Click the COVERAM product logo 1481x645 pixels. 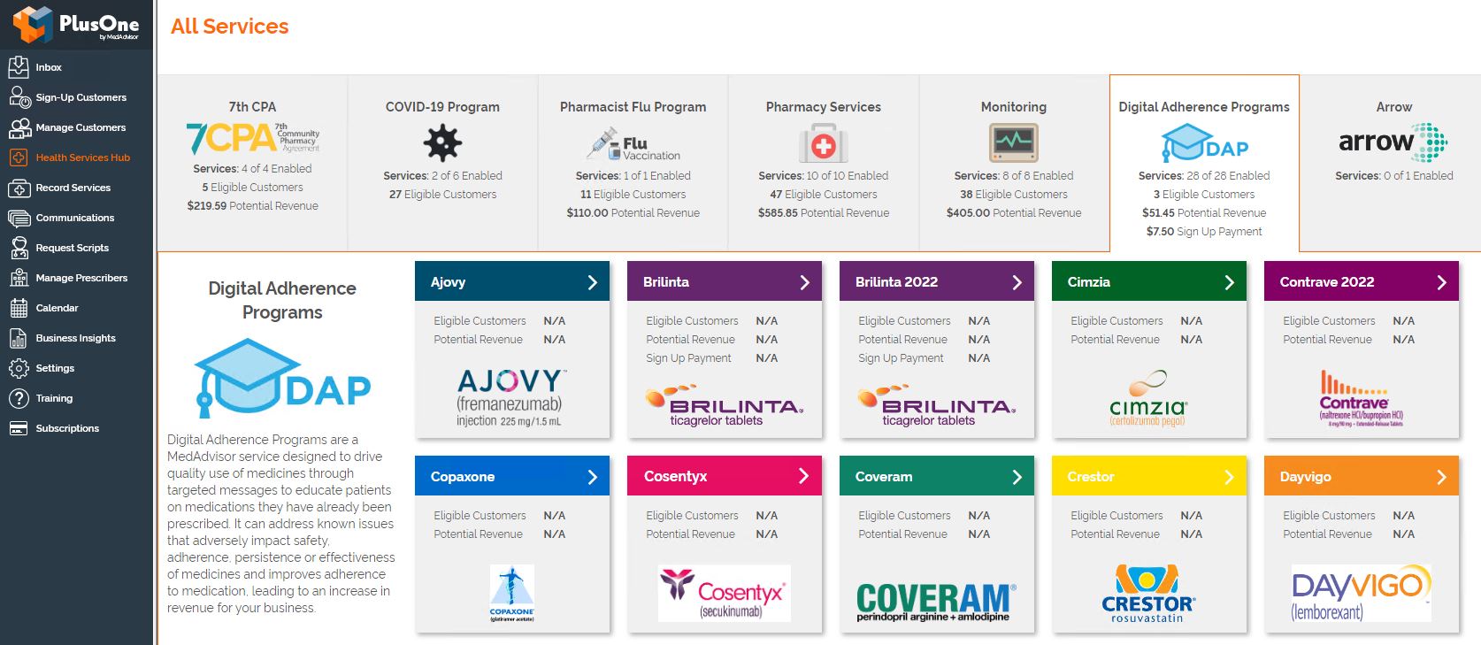pyautogui.click(x=936, y=602)
